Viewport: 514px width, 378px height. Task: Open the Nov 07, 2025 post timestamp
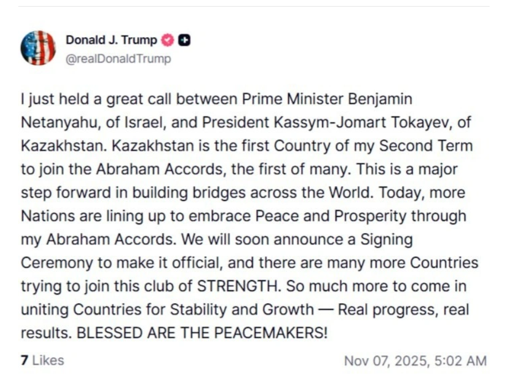386,361
